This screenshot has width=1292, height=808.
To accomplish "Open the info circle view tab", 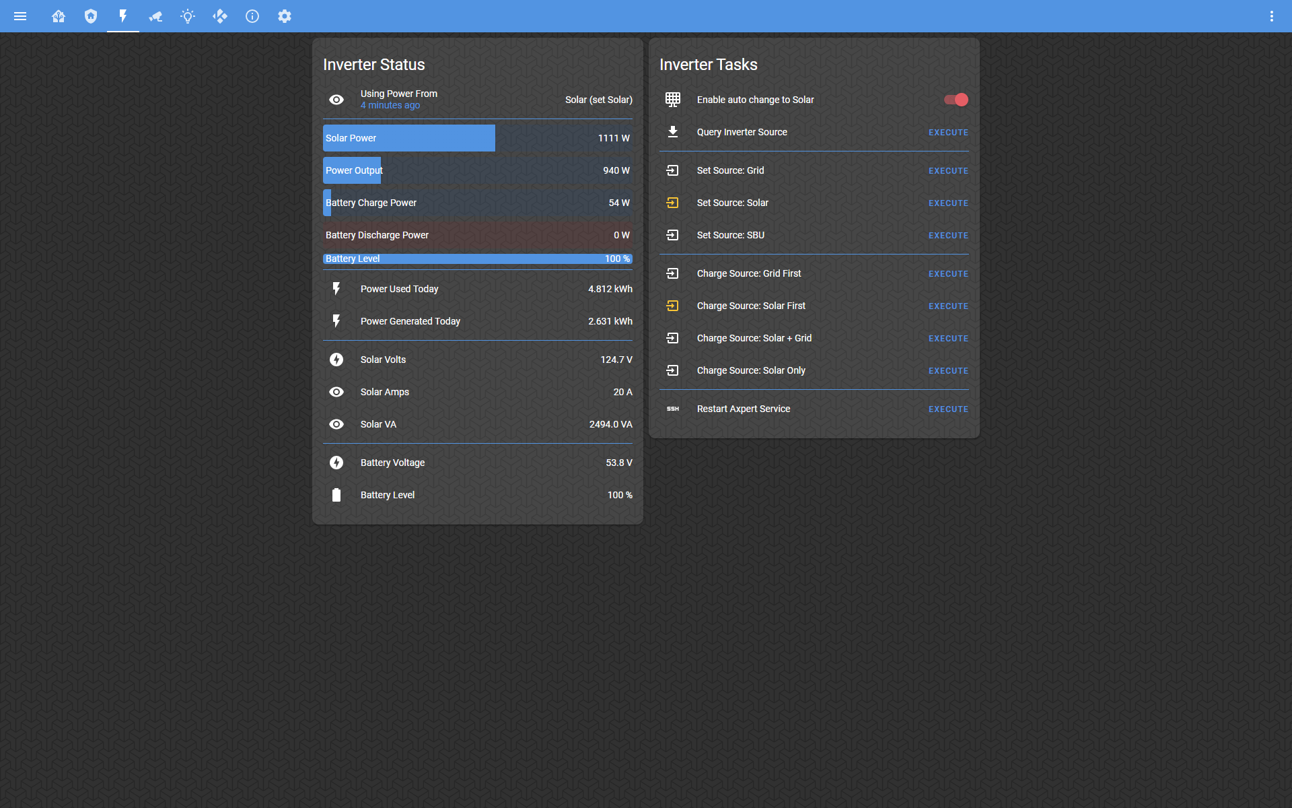I will [x=252, y=16].
